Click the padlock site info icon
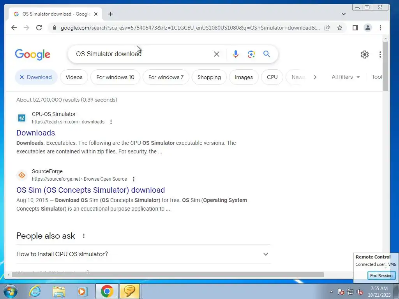Screen dimensions: 399x299 click(x=54, y=28)
